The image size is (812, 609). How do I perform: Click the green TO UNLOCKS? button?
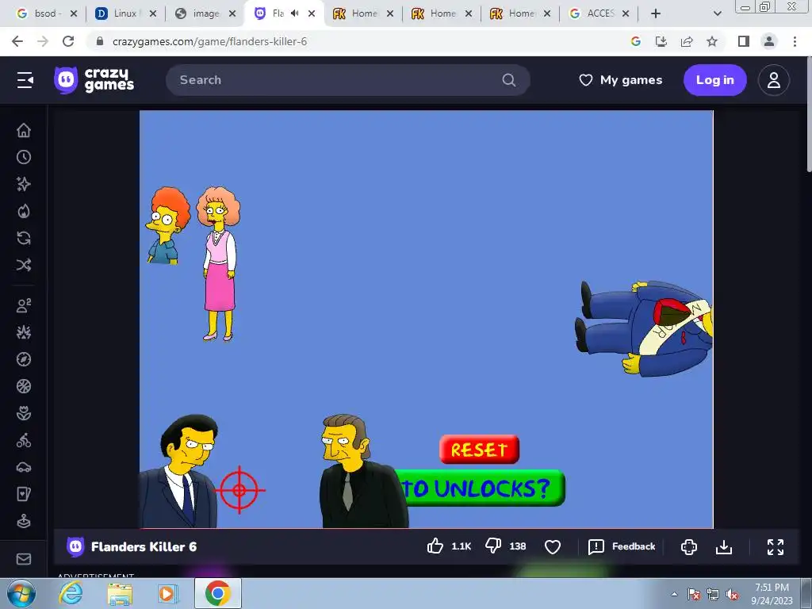481,488
